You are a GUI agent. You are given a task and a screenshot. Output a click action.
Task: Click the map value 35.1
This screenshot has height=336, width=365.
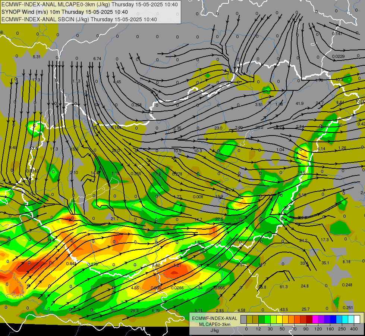[x=325, y=263]
